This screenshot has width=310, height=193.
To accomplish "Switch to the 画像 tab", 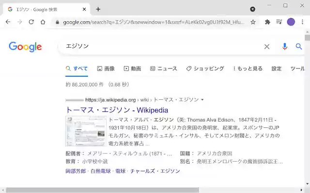I will coord(106,69).
